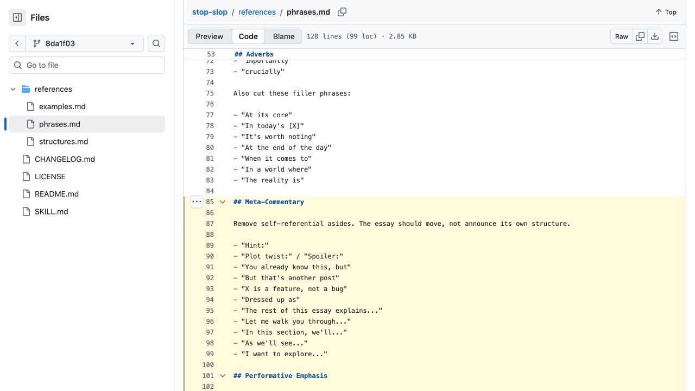
Task: Open the 8da1f03 branch dropdown
Action: 85,43
